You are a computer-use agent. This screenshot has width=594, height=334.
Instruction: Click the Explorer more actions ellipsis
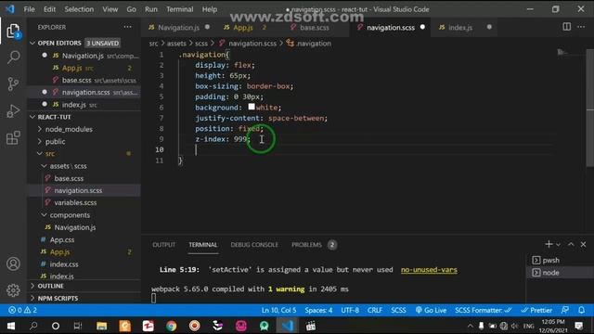click(128, 27)
